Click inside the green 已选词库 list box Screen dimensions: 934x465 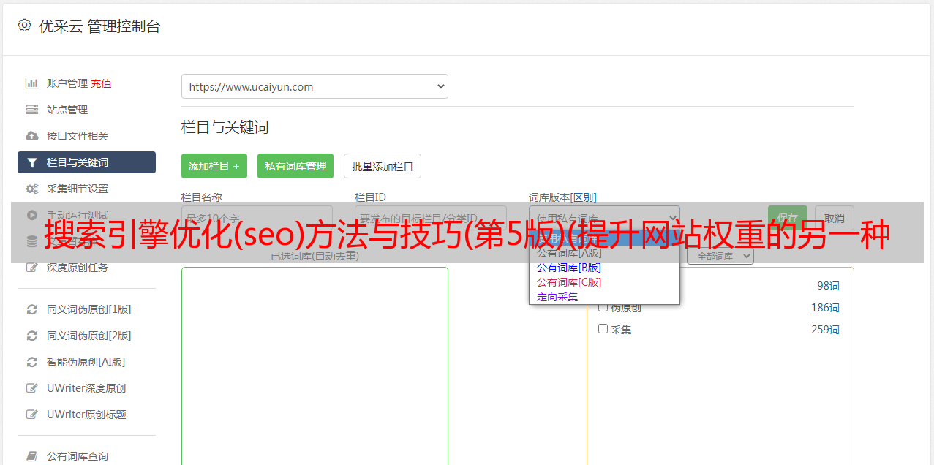(x=315, y=366)
